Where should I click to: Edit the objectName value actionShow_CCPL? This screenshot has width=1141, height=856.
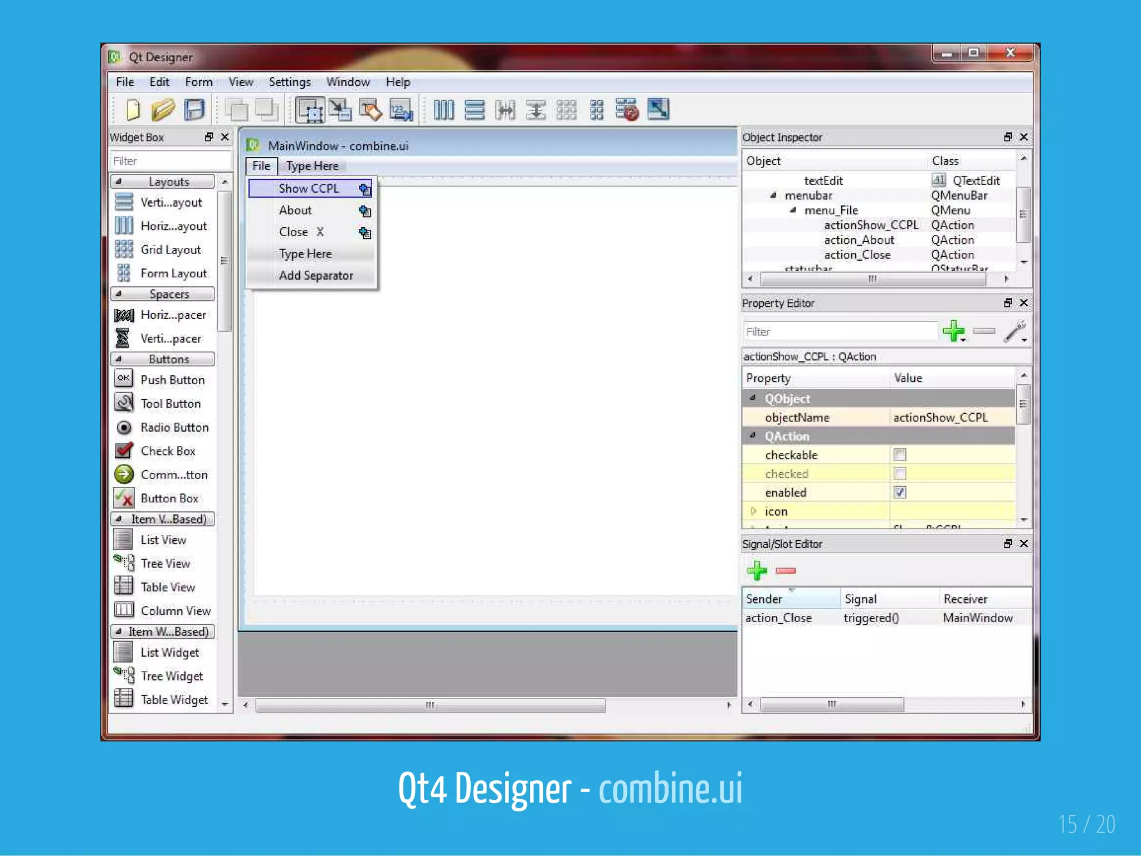click(x=952, y=418)
